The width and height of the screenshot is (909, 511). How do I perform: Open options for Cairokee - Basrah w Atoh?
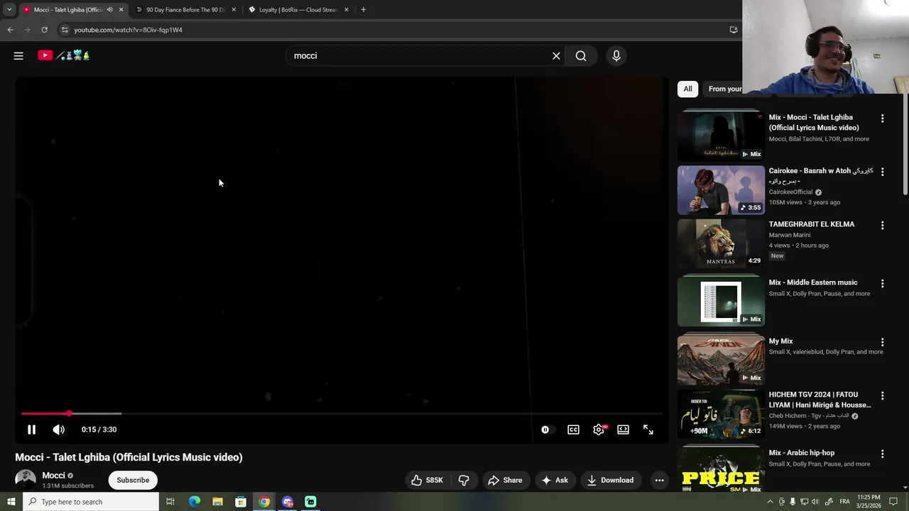coord(882,172)
